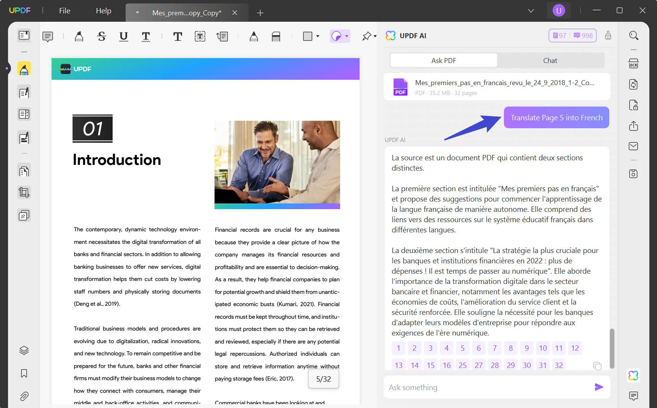The width and height of the screenshot is (657, 408).
Task: Select the Underline annotation tool
Action: click(123, 36)
